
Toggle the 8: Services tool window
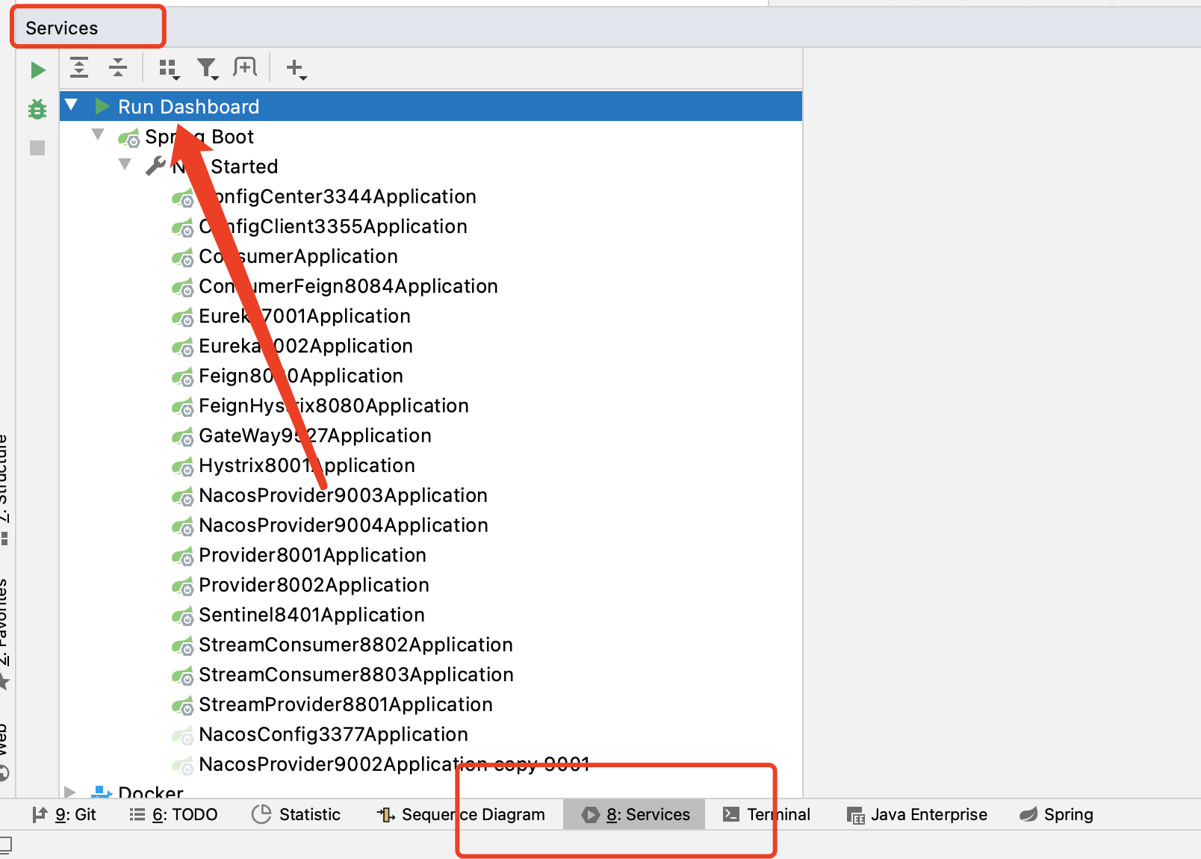coord(634,814)
